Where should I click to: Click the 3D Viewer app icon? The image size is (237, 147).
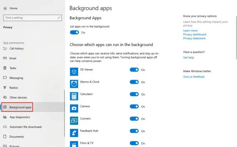(x=74, y=72)
